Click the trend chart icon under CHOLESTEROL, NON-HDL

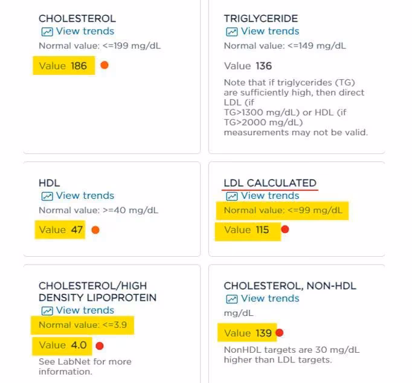[x=232, y=299]
